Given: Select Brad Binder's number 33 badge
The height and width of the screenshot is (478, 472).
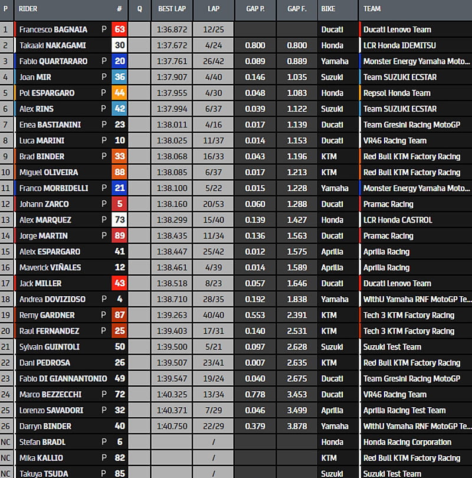Looking at the screenshot, I should [x=119, y=156].
